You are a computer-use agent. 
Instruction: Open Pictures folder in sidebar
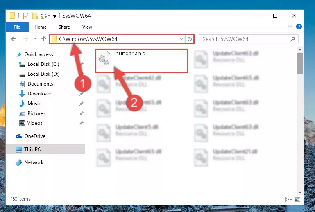tap(36, 113)
